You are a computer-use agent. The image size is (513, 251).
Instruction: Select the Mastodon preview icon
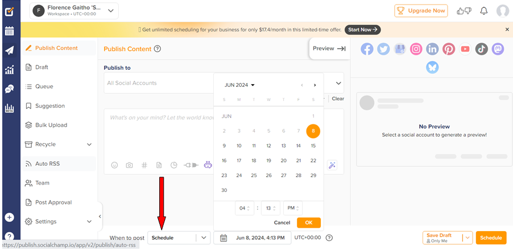coord(498,49)
